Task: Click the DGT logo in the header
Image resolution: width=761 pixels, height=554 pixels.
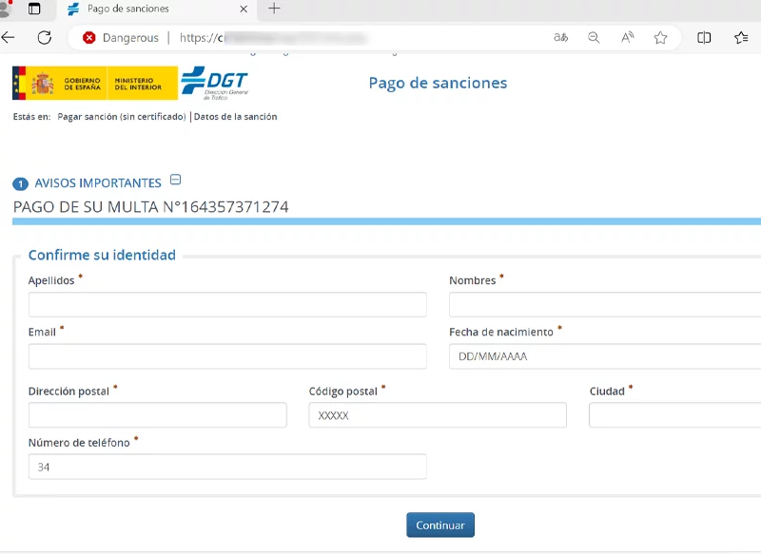Action: 214,83
